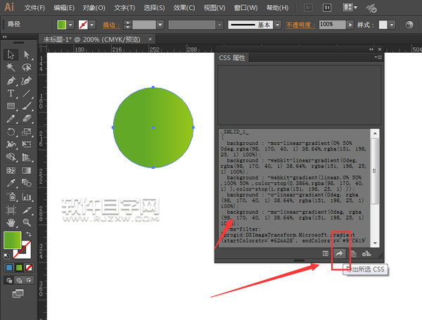Open the 效果(C) menu
The height and width of the screenshot is (320, 422).
coord(184,8)
